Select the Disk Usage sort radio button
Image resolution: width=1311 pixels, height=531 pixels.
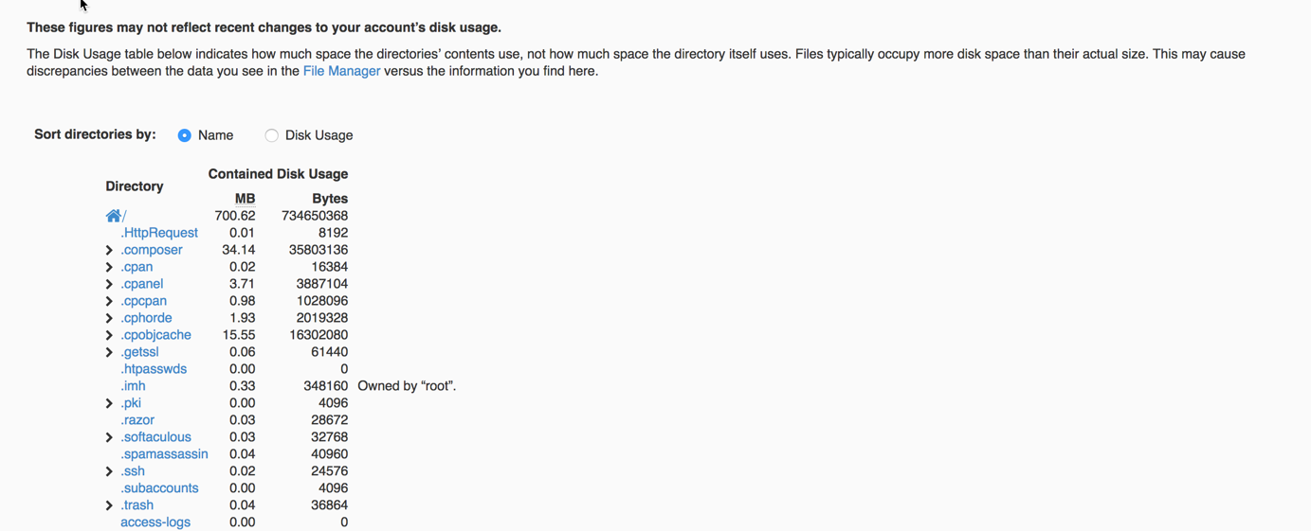click(x=272, y=135)
